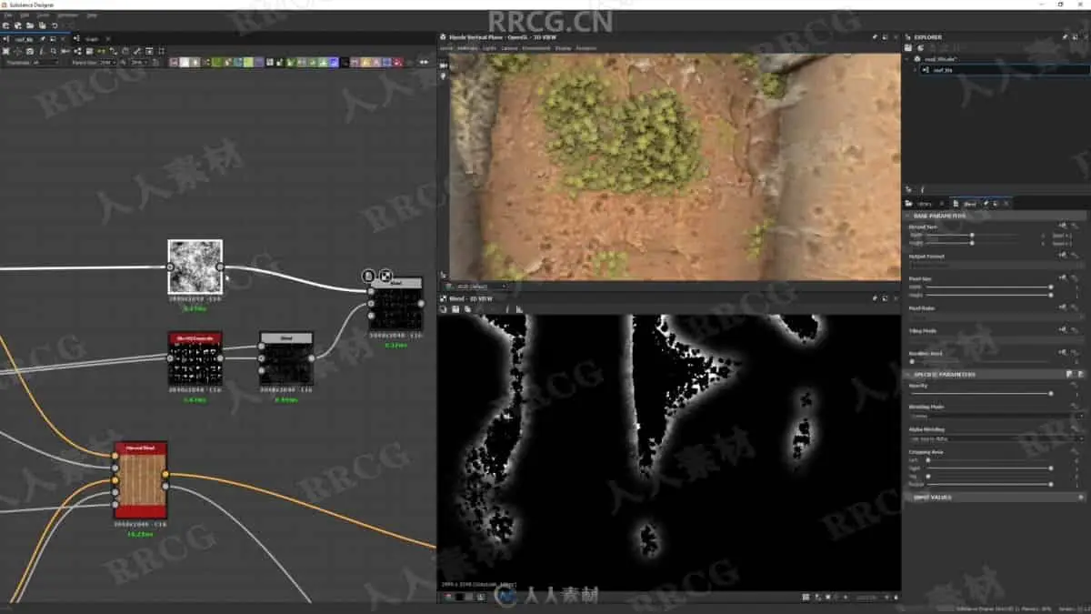Click the open package folder icon
This screenshot has width=1091, height=614.
click(x=30, y=25)
